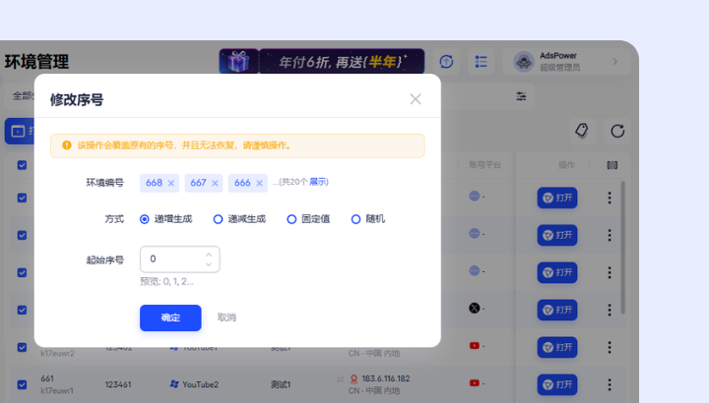The width and height of the screenshot is (709, 403).
Task: Click the 123461 ID cell
Action: point(118,384)
